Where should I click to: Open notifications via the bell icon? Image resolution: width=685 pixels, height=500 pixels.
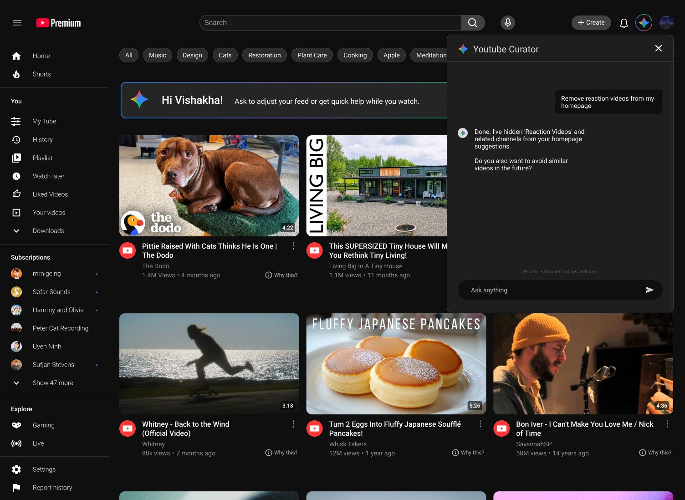[624, 22]
